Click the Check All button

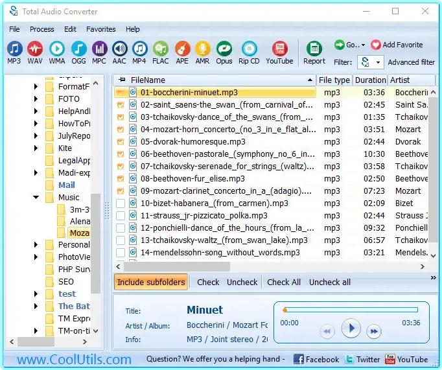click(x=284, y=282)
